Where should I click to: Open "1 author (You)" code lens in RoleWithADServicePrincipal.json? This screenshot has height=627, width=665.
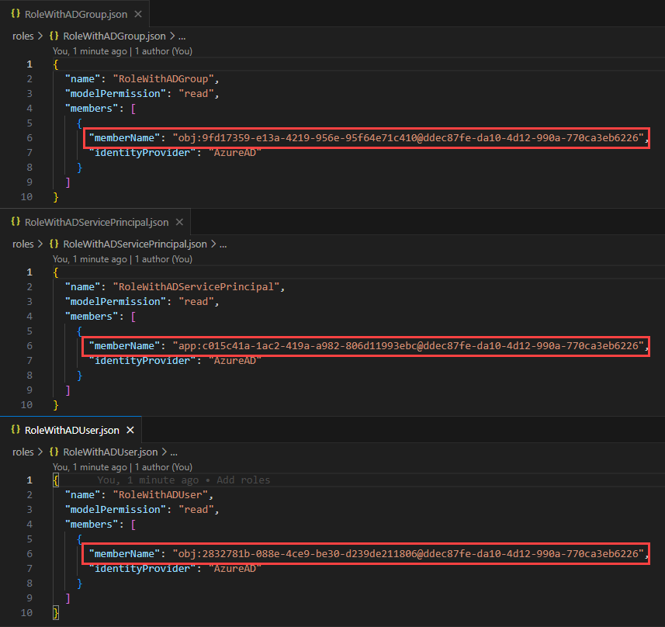pyautogui.click(x=163, y=259)
